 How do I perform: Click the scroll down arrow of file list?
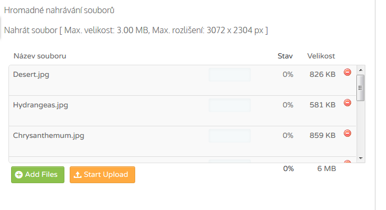(361, 158)
